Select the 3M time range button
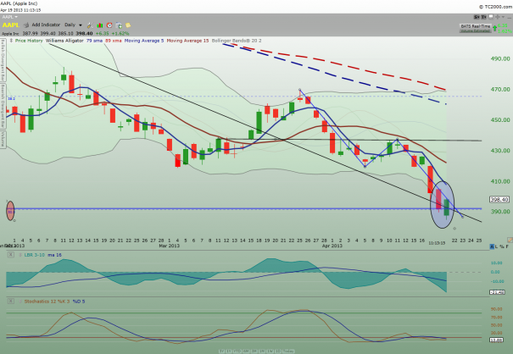 (x=254, y=351)
